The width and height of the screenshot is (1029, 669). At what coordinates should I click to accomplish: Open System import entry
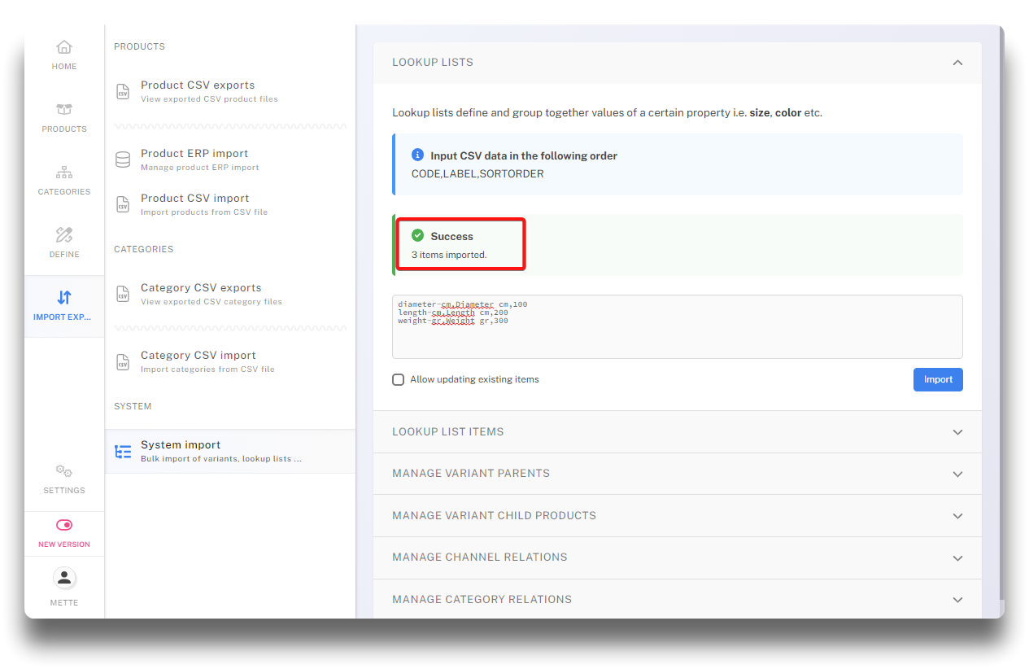pyautogui.click(x=181, y=451)
